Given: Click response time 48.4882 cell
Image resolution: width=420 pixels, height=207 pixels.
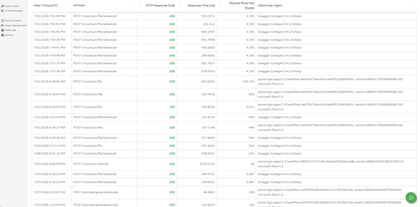Looking at the screenshot, I should [208, 192].
